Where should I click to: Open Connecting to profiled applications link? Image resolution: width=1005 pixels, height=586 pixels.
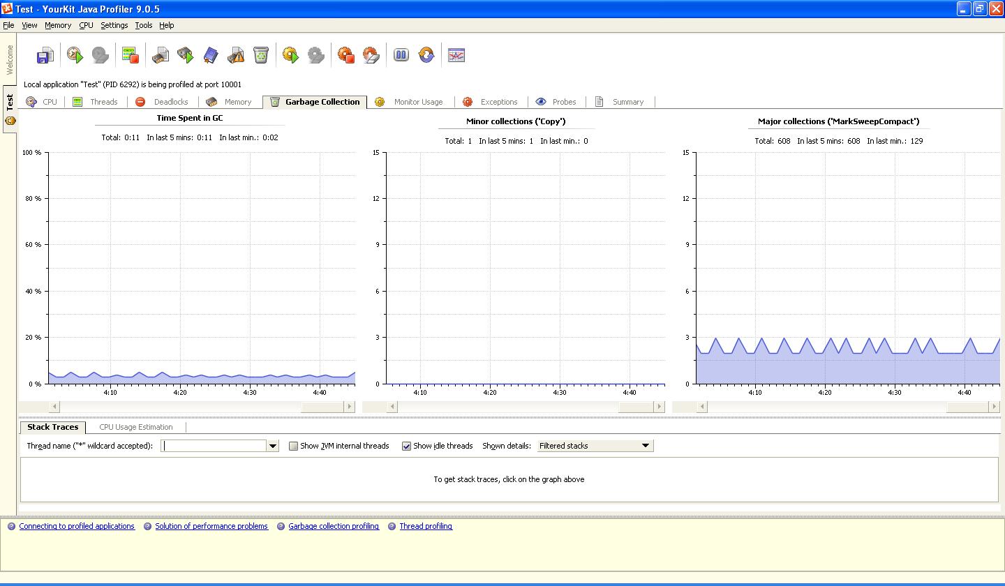click(77, 527)
